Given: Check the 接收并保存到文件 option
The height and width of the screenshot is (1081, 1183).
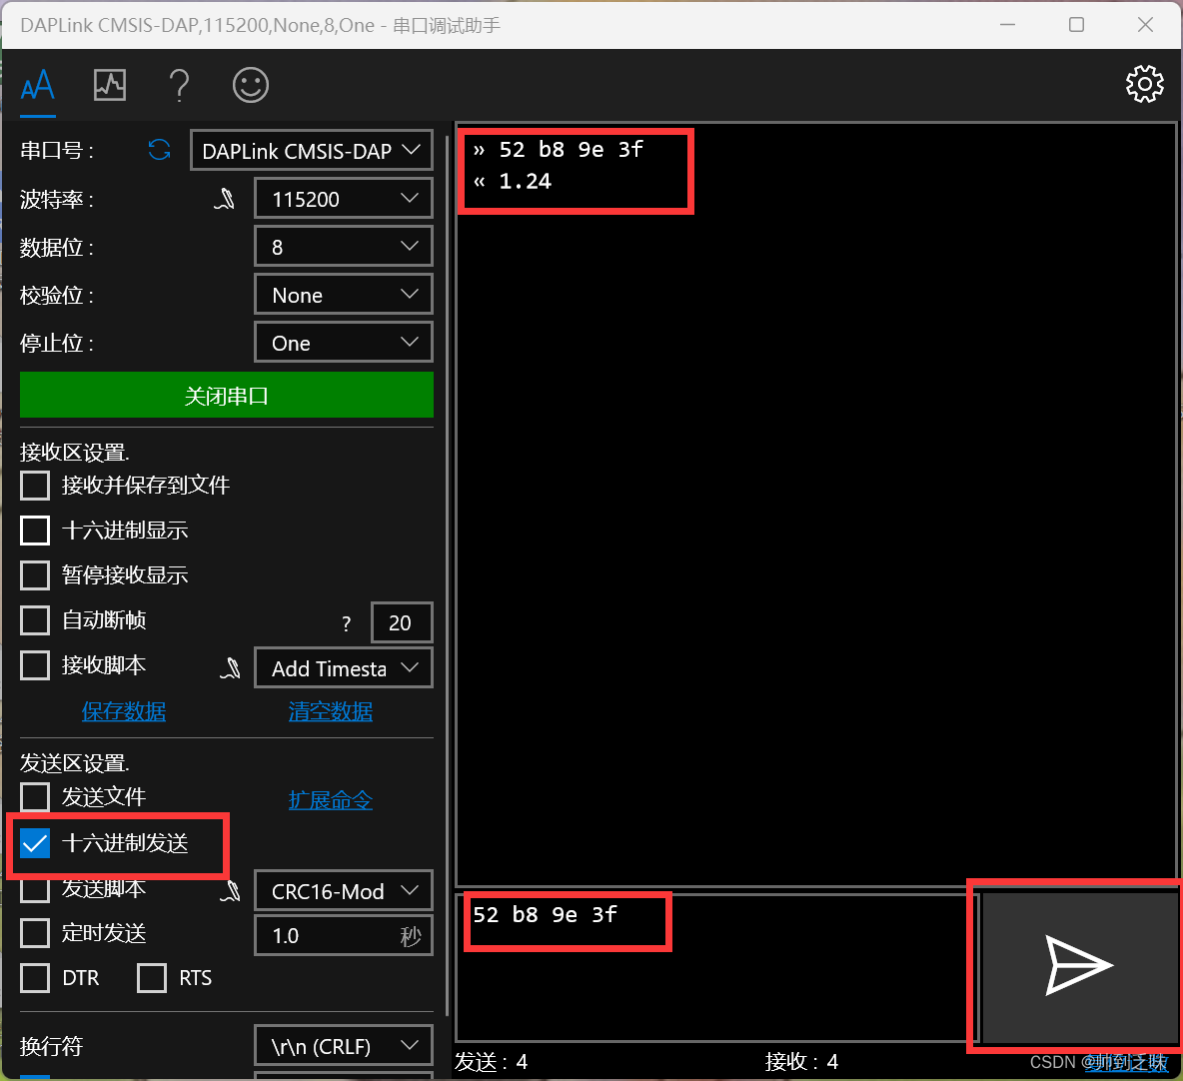Looking at the screenshot, I should 34,485.
